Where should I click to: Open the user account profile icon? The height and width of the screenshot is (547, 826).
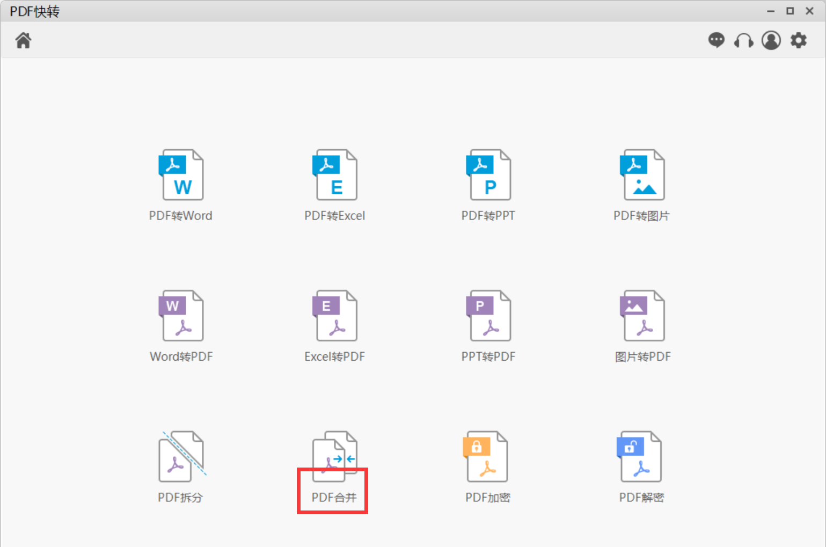point(771,40)
